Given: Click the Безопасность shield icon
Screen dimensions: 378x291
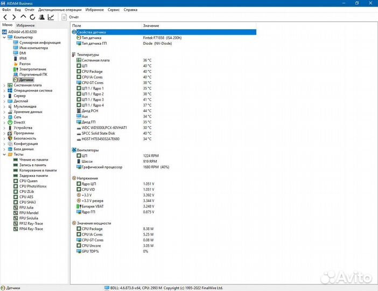Looking at the screenshot, I should pyautogui.click(x=10, y=138).
